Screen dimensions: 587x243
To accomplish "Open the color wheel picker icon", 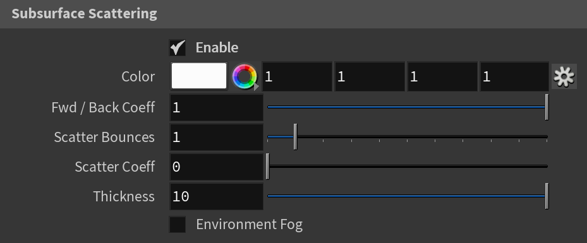I will point(245,76).
